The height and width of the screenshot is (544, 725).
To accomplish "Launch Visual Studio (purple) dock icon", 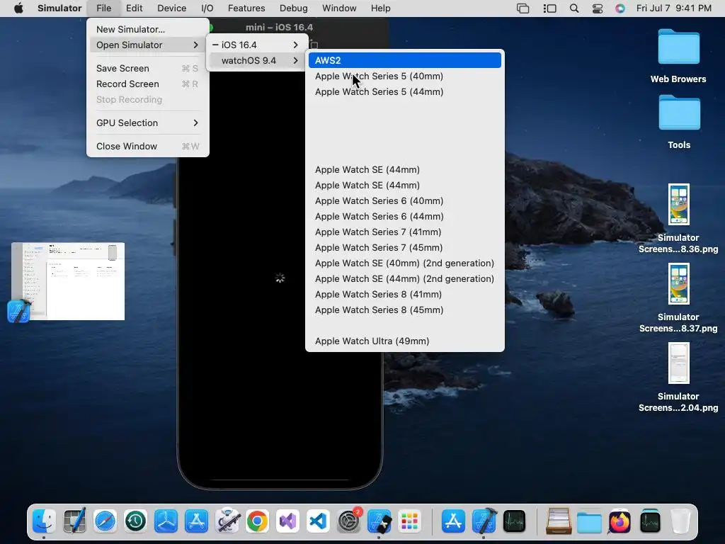I will coord(288,521).
